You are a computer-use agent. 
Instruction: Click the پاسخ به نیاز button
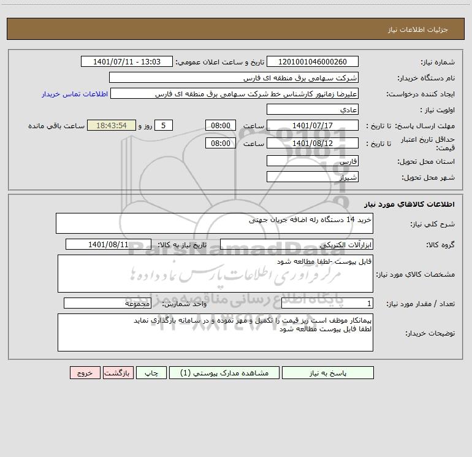click(x=328, y=373)
